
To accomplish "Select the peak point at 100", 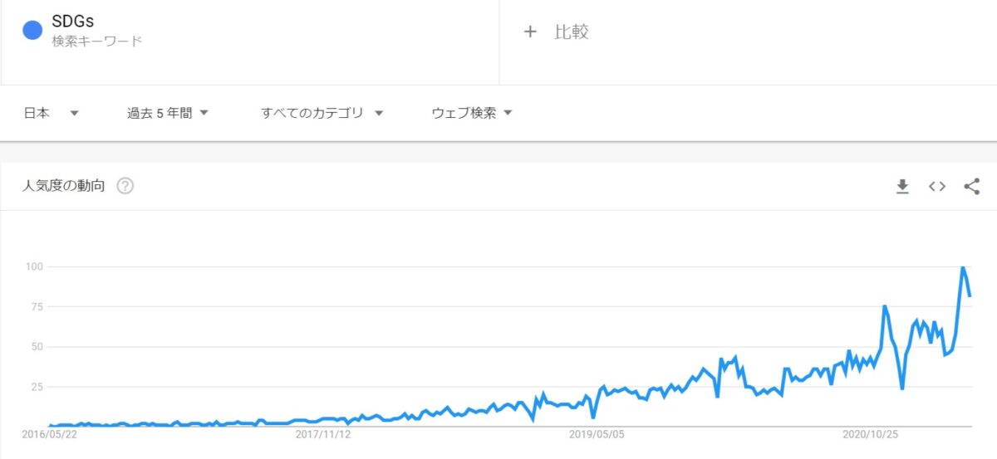I will tap(963, 267).
